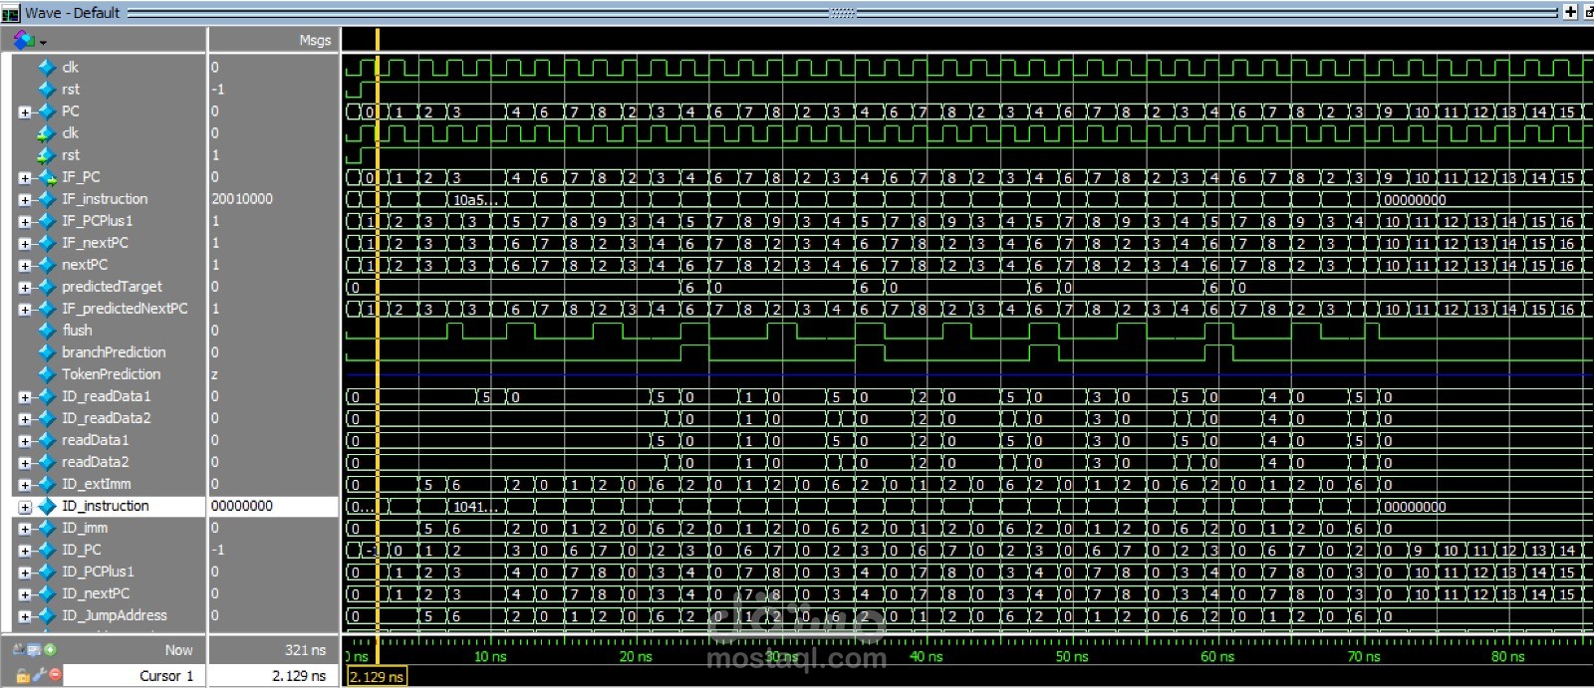
Task: Click the ID_imm signal diamond icon
Action: (46, 528)
